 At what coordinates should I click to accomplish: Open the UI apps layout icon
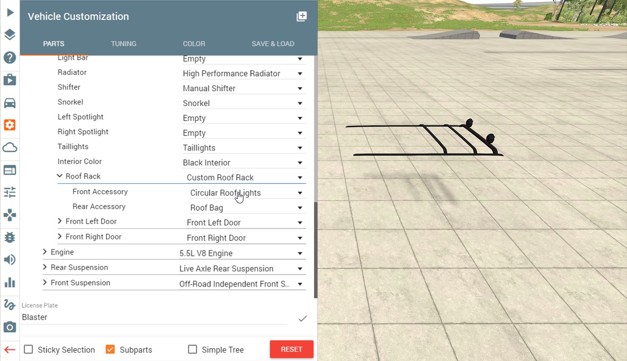10,170
